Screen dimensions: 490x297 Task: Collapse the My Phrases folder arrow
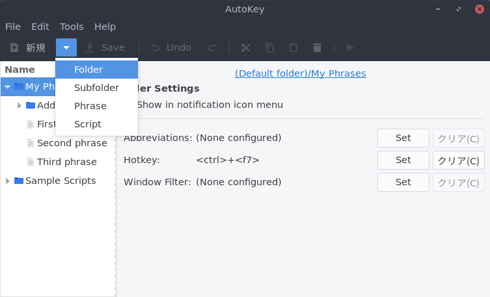point(8,86)
